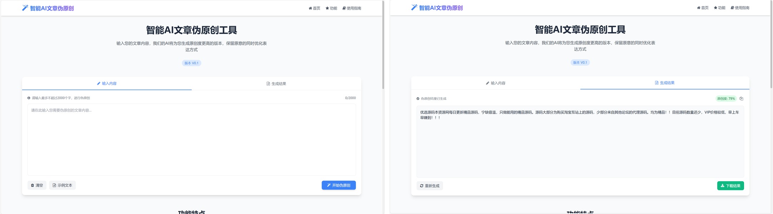Open 功能 link in right window navbar

point(720,8)
